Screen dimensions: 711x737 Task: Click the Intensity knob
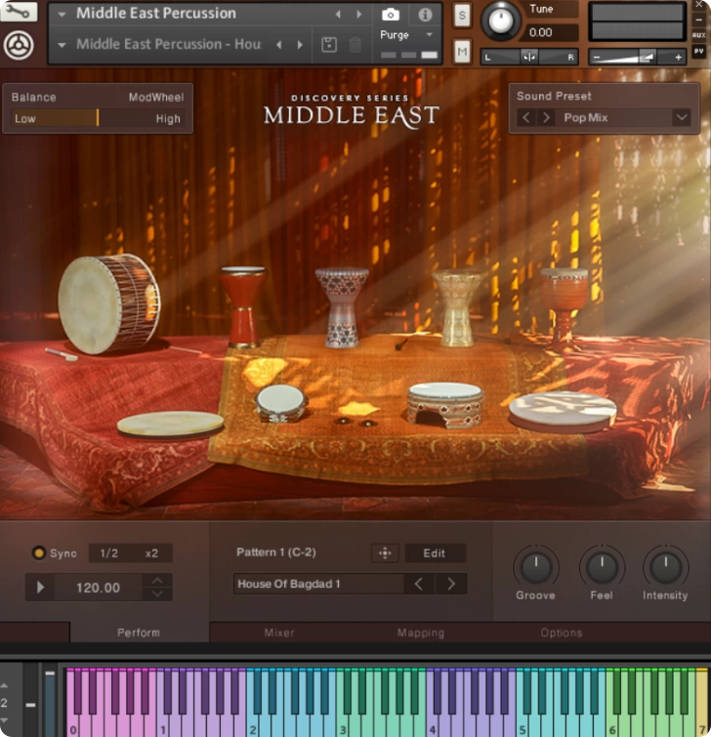pyautogui.click(x=665, y=567)
